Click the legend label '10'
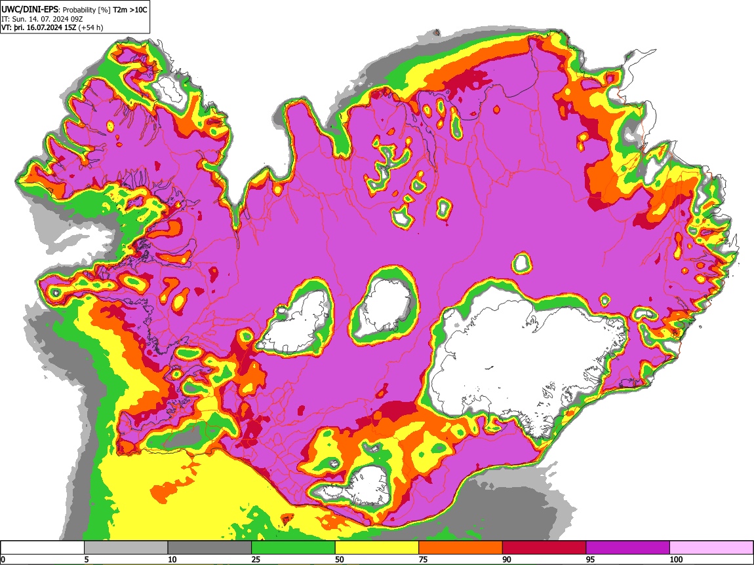754x565 pixels. (172, 559)
